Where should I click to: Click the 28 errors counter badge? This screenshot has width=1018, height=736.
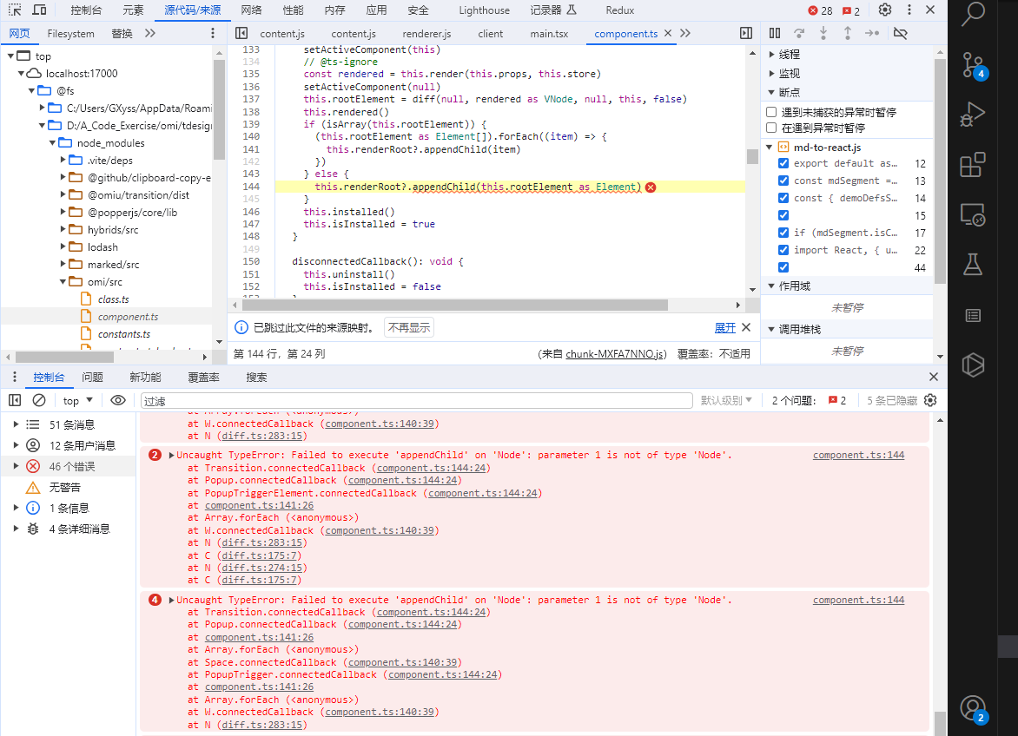coord(821,10)
